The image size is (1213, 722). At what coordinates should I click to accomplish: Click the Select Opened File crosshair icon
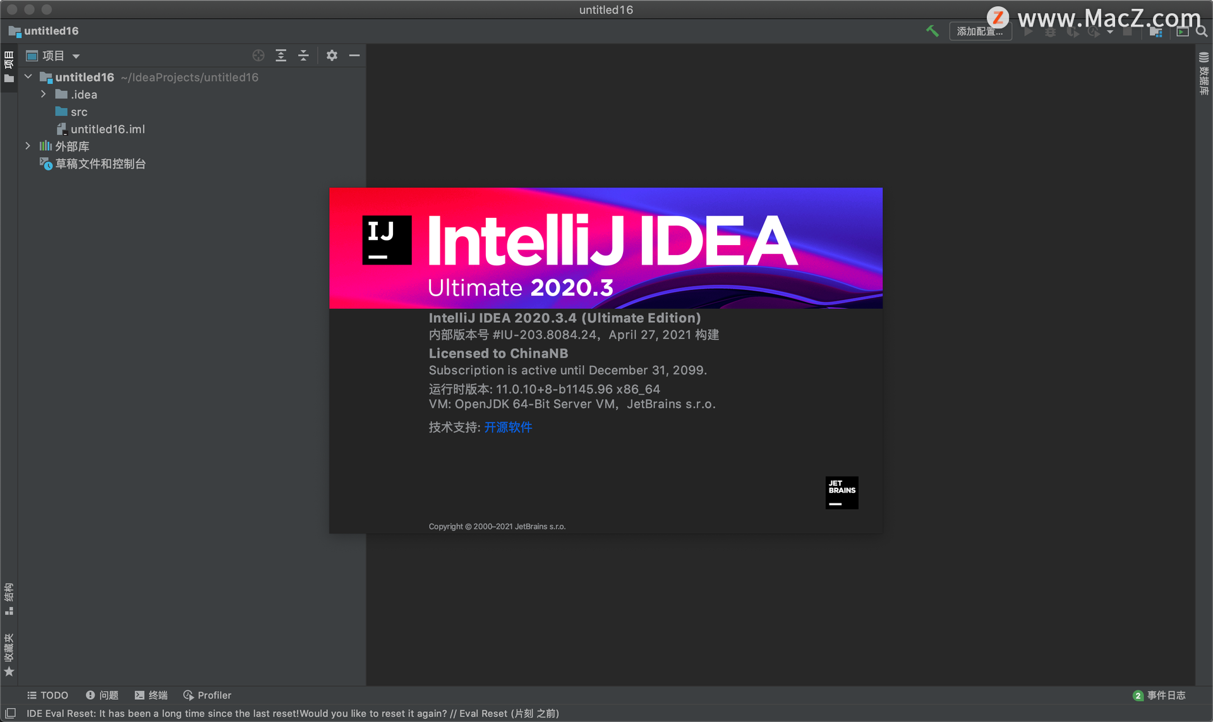pyautogui.click(x=258, y=56)
